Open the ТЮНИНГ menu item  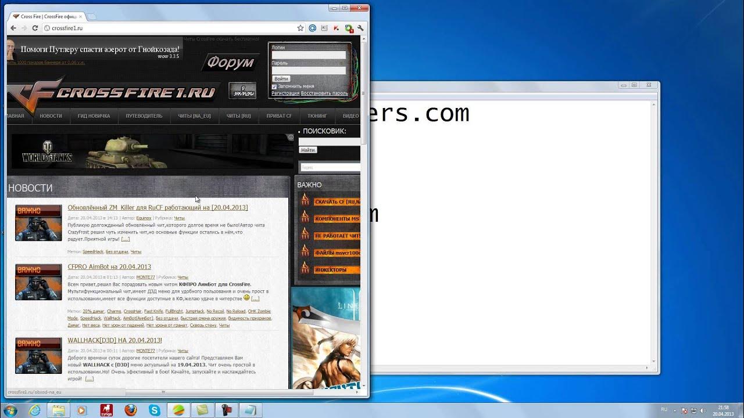pos(317,116)
